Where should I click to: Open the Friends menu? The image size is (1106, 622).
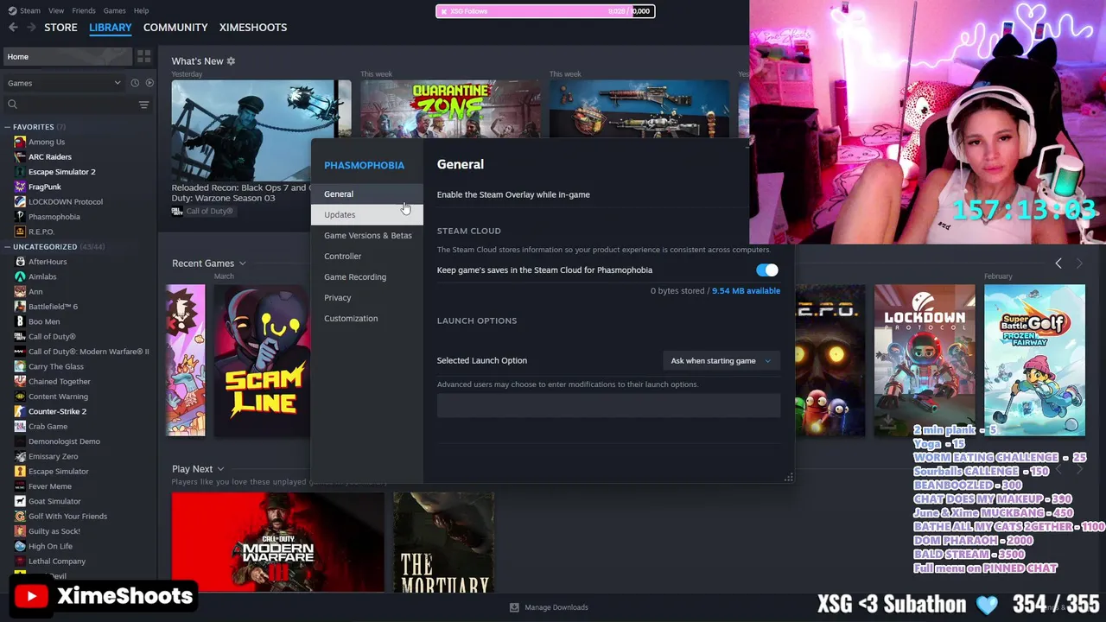84,10
